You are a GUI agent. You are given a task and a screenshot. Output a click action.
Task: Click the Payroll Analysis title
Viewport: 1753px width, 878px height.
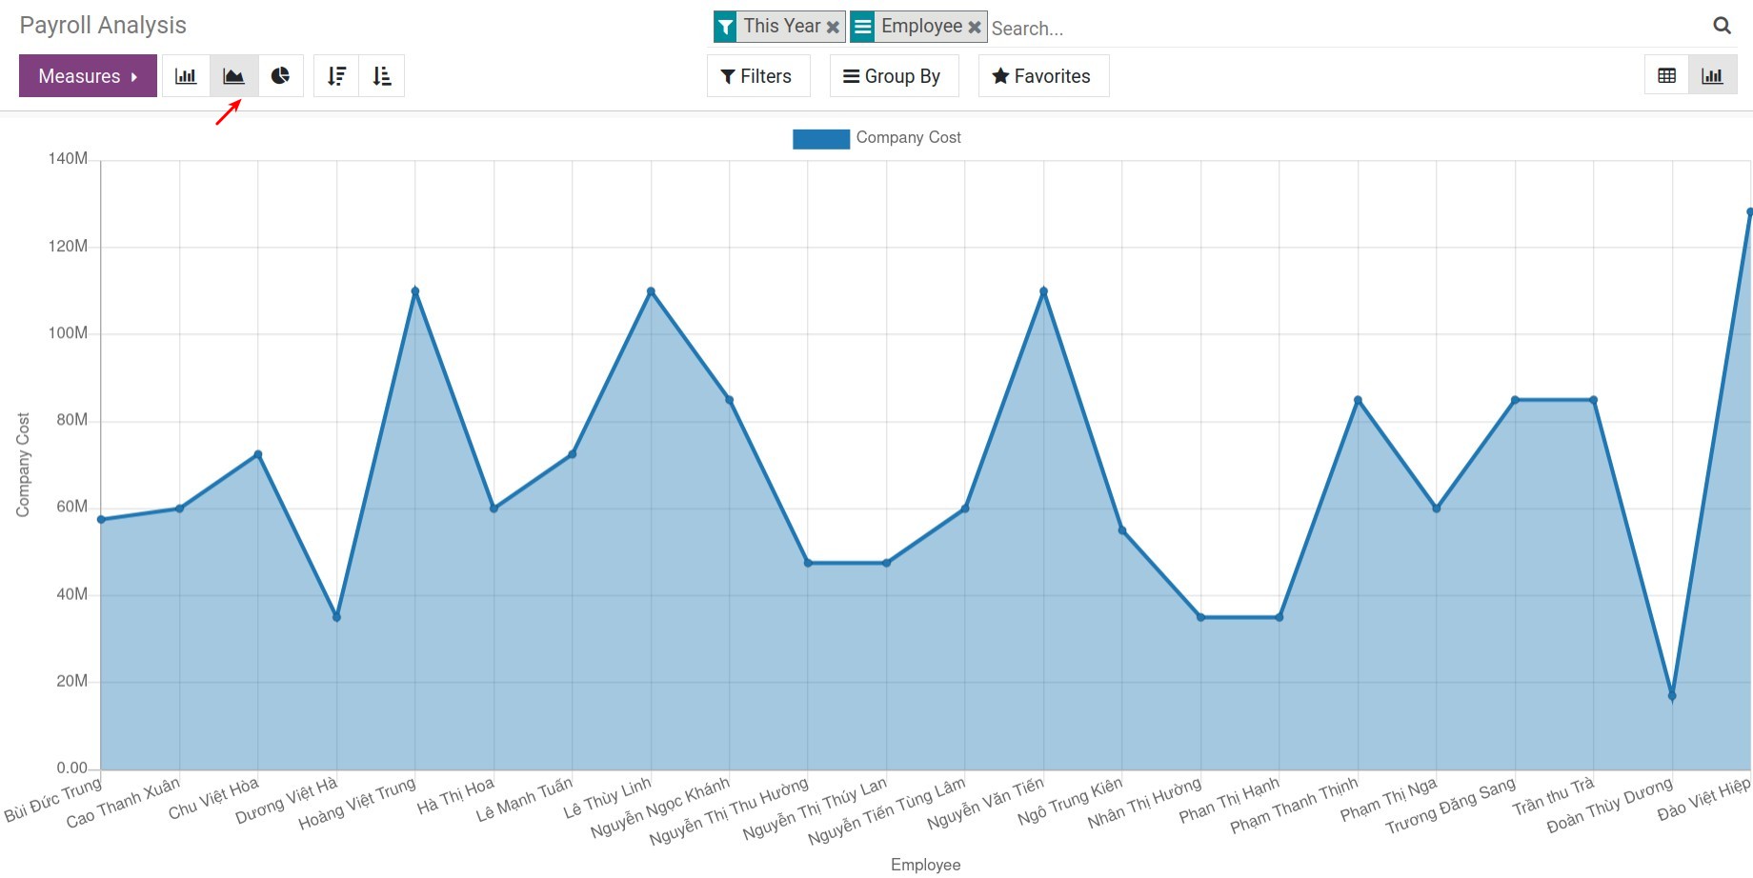pyautogui.click(x=102, y=25)
